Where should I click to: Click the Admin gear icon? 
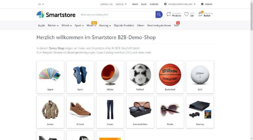[x=202, y=4]
